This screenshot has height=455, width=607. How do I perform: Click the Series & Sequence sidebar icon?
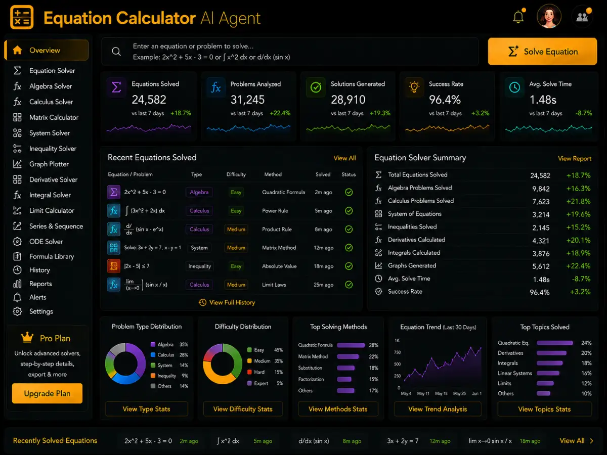point(17,226)
